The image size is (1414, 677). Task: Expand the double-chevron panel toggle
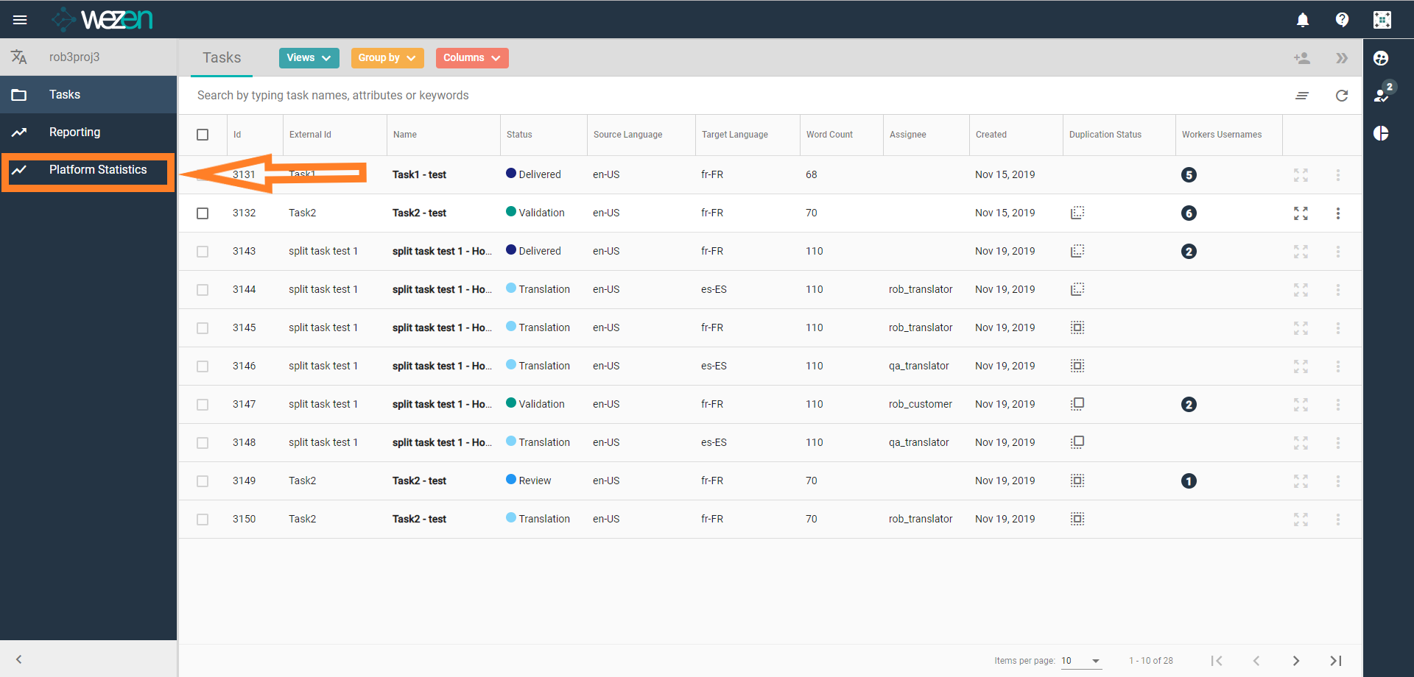click(x=1342, y=58)
